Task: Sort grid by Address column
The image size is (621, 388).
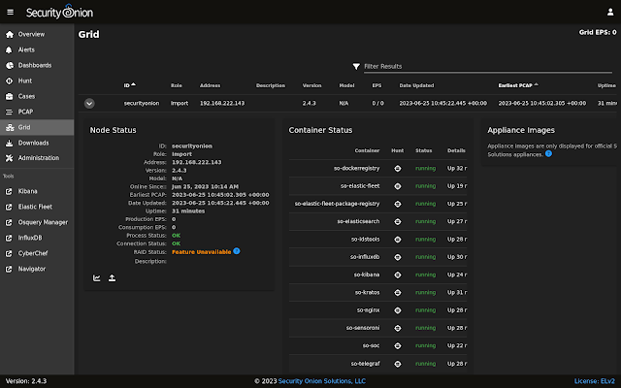Action: tap(210, 85)
